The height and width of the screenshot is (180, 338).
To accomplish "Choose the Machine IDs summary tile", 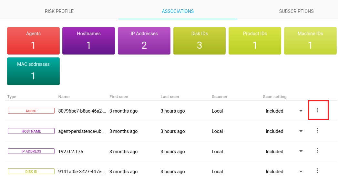I will click(x=310, y=41).
